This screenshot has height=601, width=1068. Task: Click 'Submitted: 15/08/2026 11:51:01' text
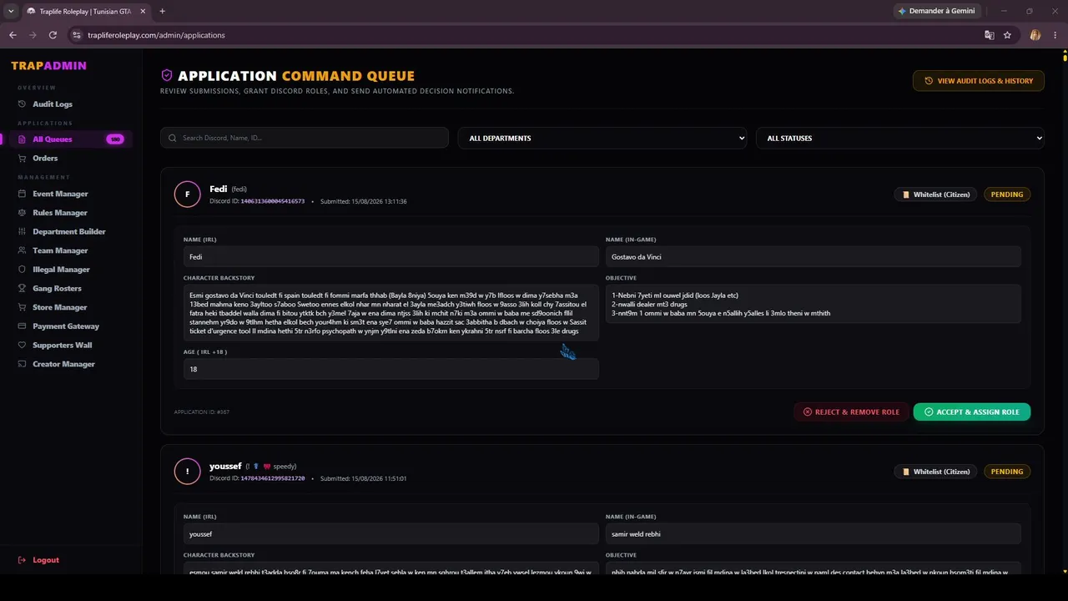click(x=364, y=478)
